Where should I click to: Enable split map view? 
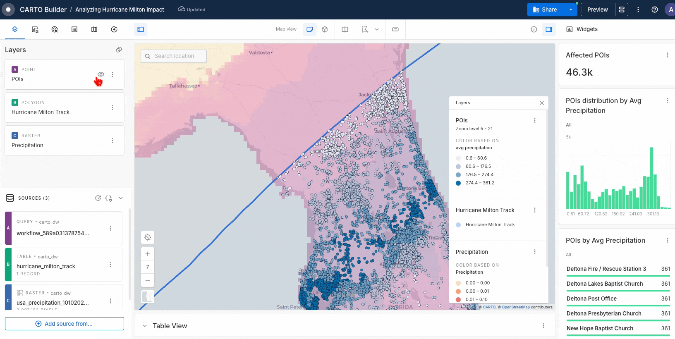click(x=345, y=29)
